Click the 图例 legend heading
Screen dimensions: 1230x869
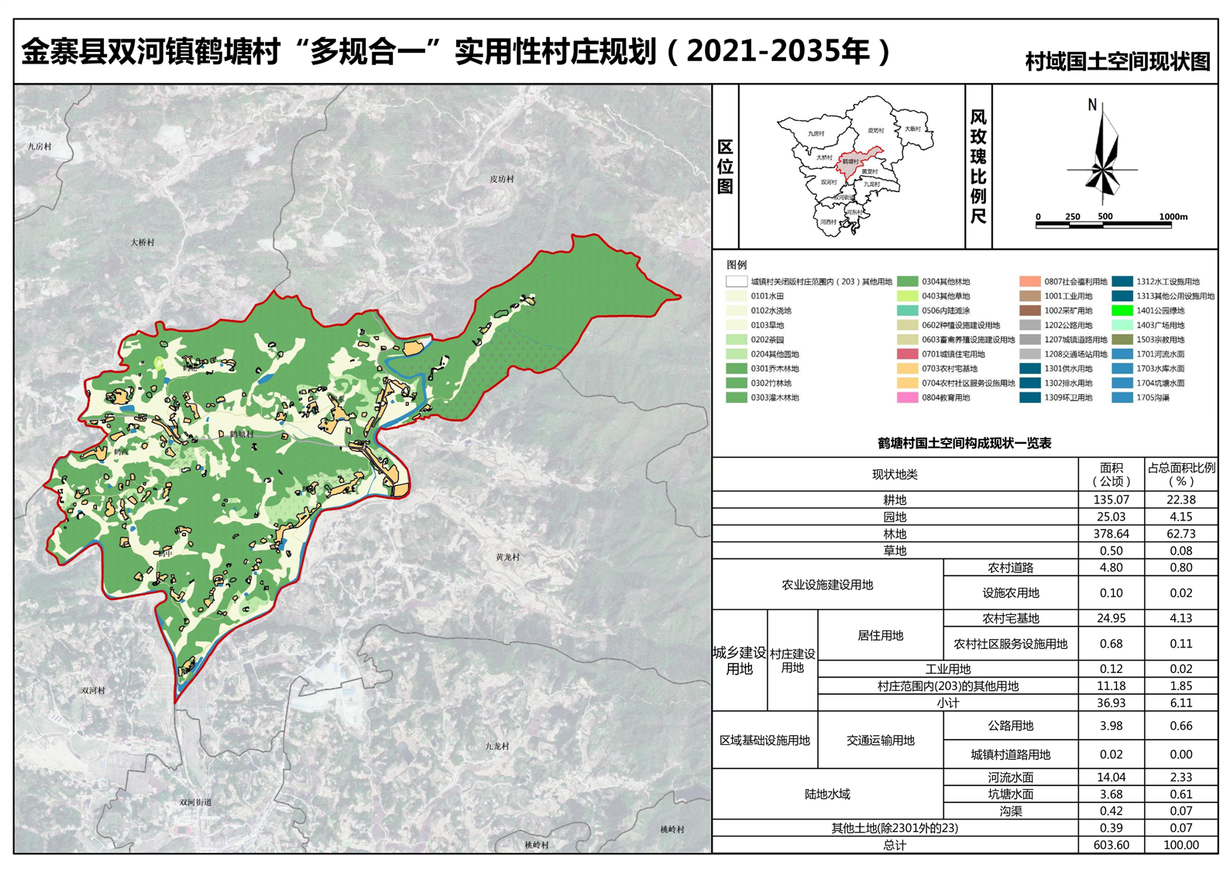click(737, 265)
